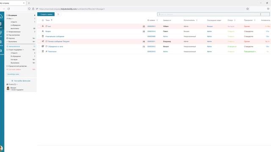Click the gear icon beside 'Настройки фильтров'

[x=12, y=81]
